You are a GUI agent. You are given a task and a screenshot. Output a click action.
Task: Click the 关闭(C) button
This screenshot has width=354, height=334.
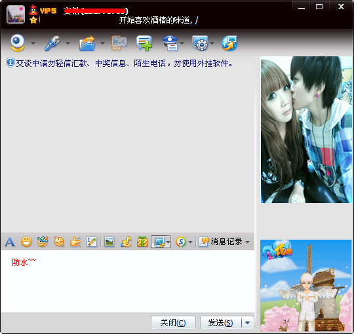click(x=173, y=323)
